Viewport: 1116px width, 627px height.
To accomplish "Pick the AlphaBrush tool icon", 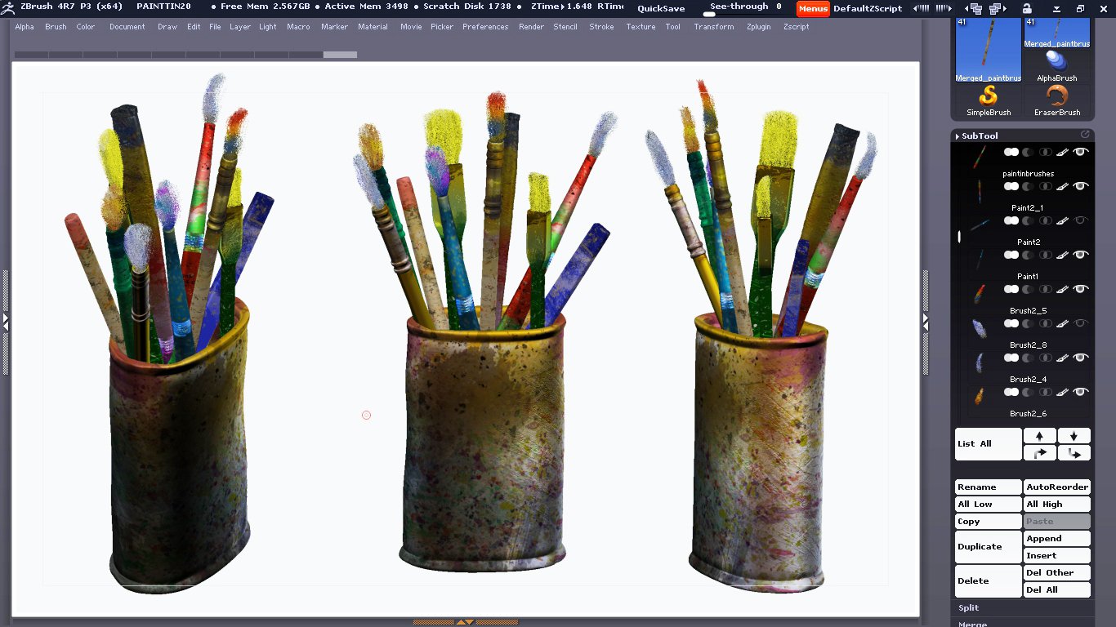I will tap(1057, 65).
